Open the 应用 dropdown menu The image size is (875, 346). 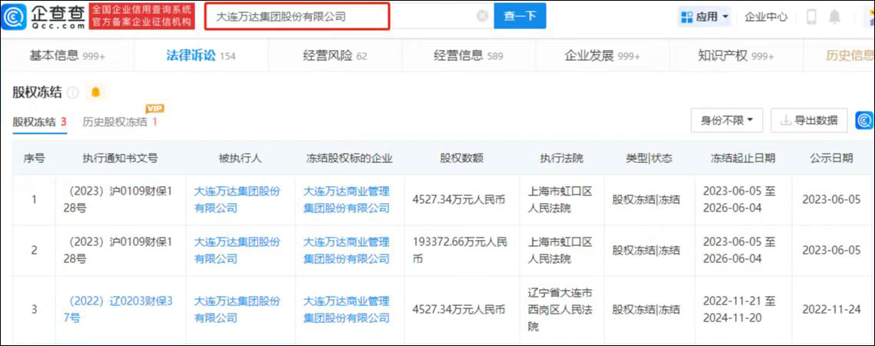pos(704,17)
